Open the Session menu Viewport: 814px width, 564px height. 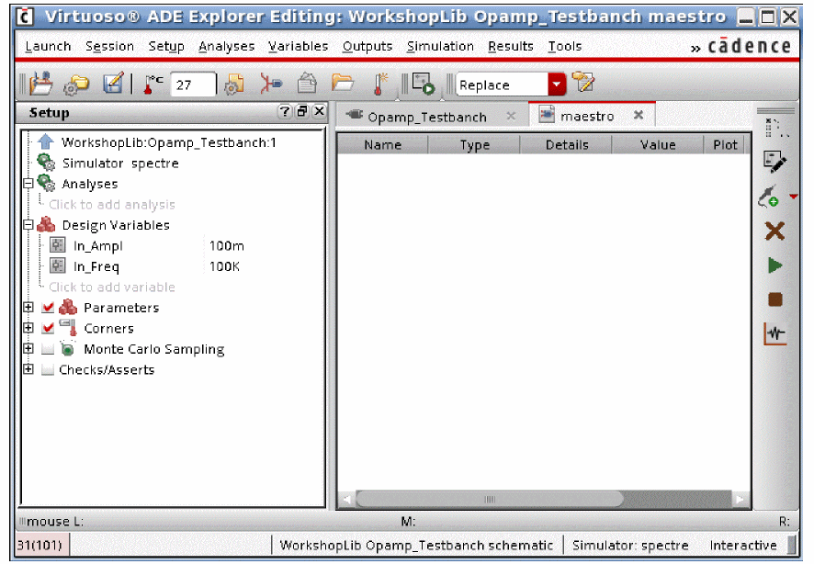pos(109,46)
